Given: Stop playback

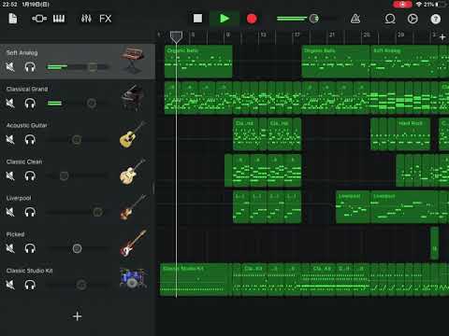Looking at the screenshot, I should pos(197,19).
